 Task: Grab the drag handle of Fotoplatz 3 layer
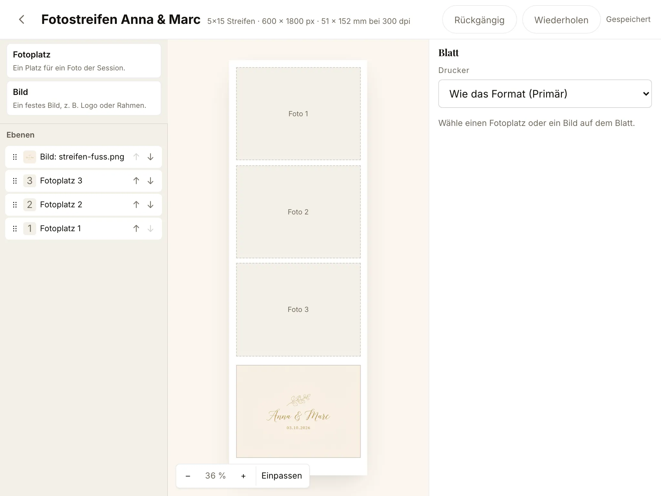click(15, 181)
